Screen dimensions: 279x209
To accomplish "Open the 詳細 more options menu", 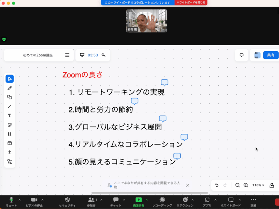I will pos(253,201).
